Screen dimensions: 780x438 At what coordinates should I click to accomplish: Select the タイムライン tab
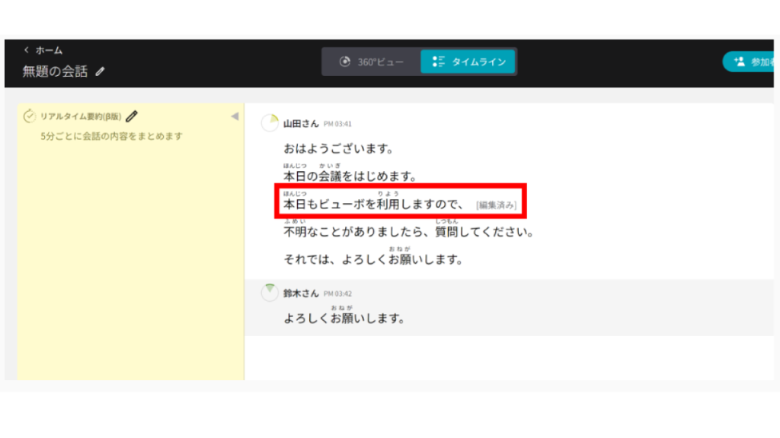468,62
